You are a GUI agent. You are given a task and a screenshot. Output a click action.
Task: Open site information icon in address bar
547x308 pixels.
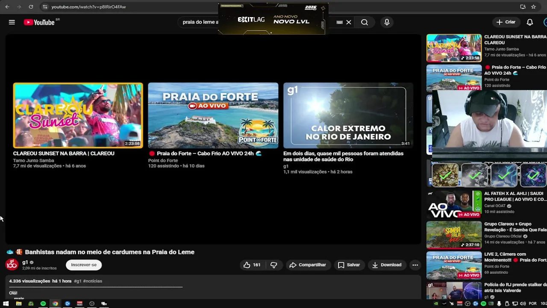tap(45, 7)
